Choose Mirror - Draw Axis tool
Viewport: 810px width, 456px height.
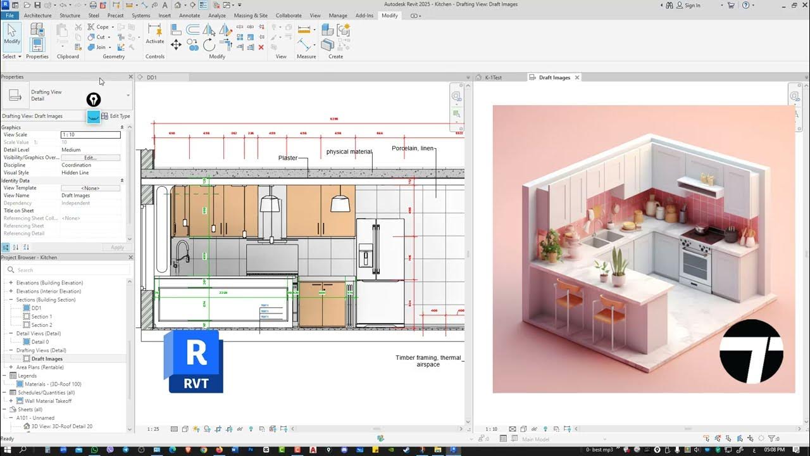(226, 30)
